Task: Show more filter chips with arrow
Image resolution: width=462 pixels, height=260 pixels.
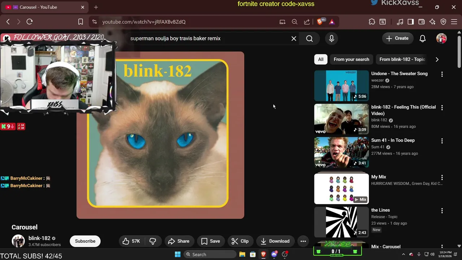Action: pos(437,59)
